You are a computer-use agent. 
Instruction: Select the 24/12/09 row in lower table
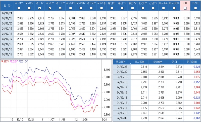pyautogui.click(x=122, y=118)
